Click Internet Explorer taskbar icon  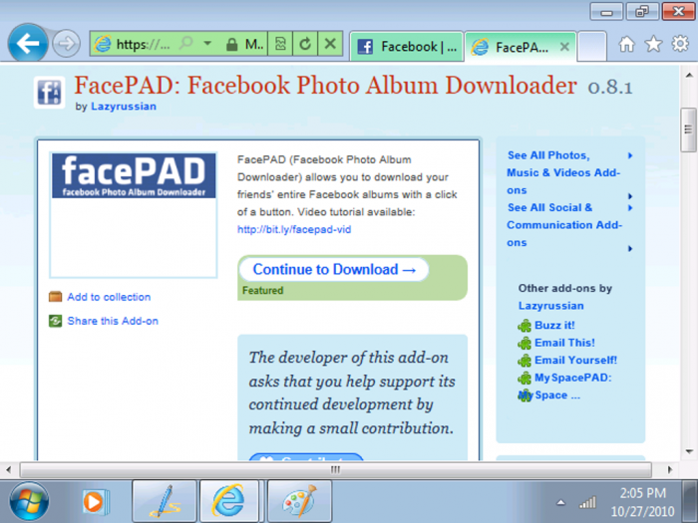point(229,502)
